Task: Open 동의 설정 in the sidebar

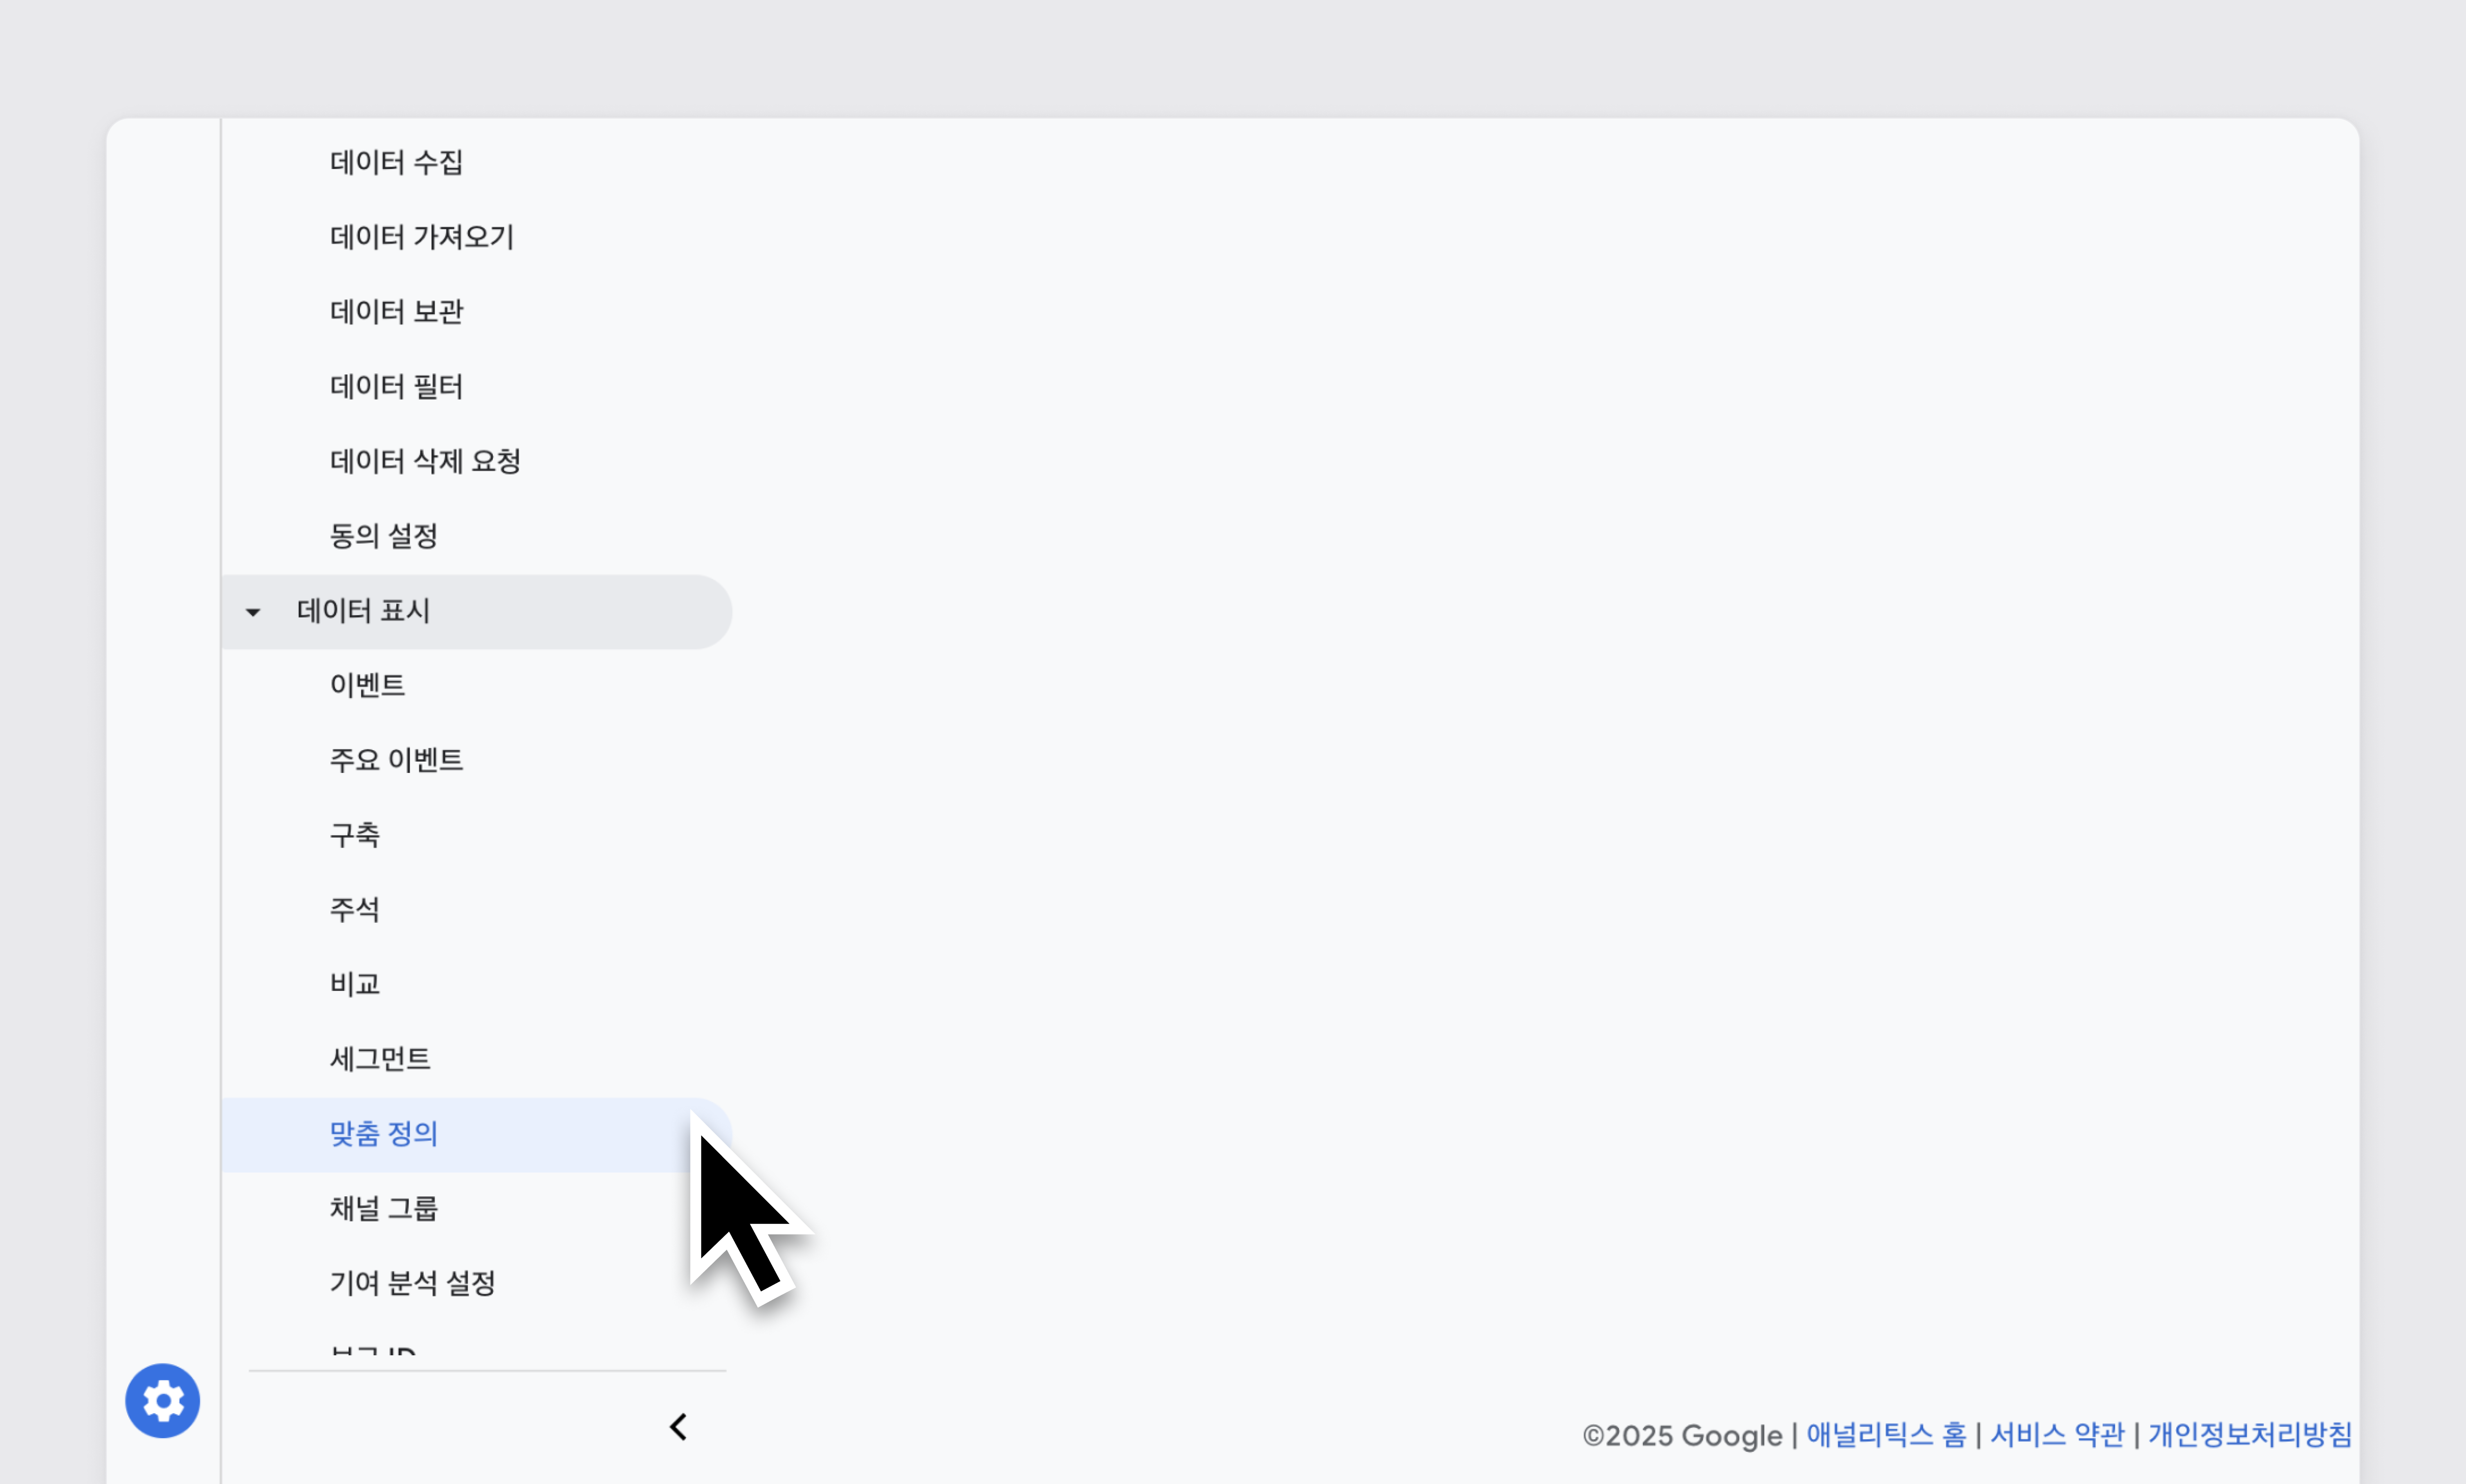Action: (x=383, y=536)
